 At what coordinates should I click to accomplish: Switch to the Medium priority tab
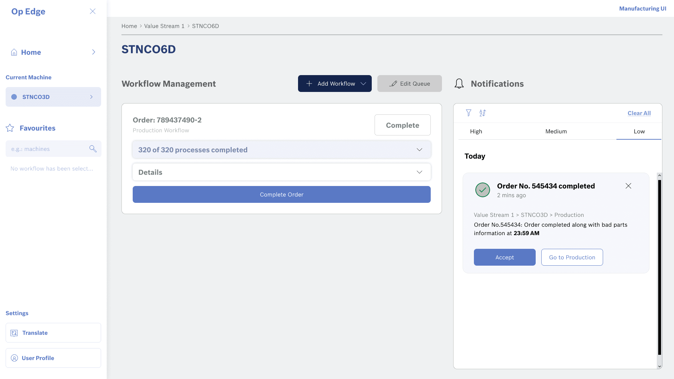pos(556,131)
